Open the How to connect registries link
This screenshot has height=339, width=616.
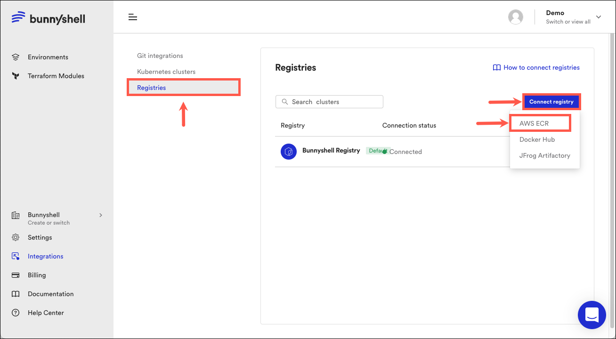pyautogui.click(x=542, y=67)
